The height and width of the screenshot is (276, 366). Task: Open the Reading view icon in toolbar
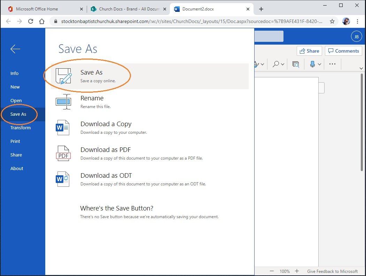(296, 64)
